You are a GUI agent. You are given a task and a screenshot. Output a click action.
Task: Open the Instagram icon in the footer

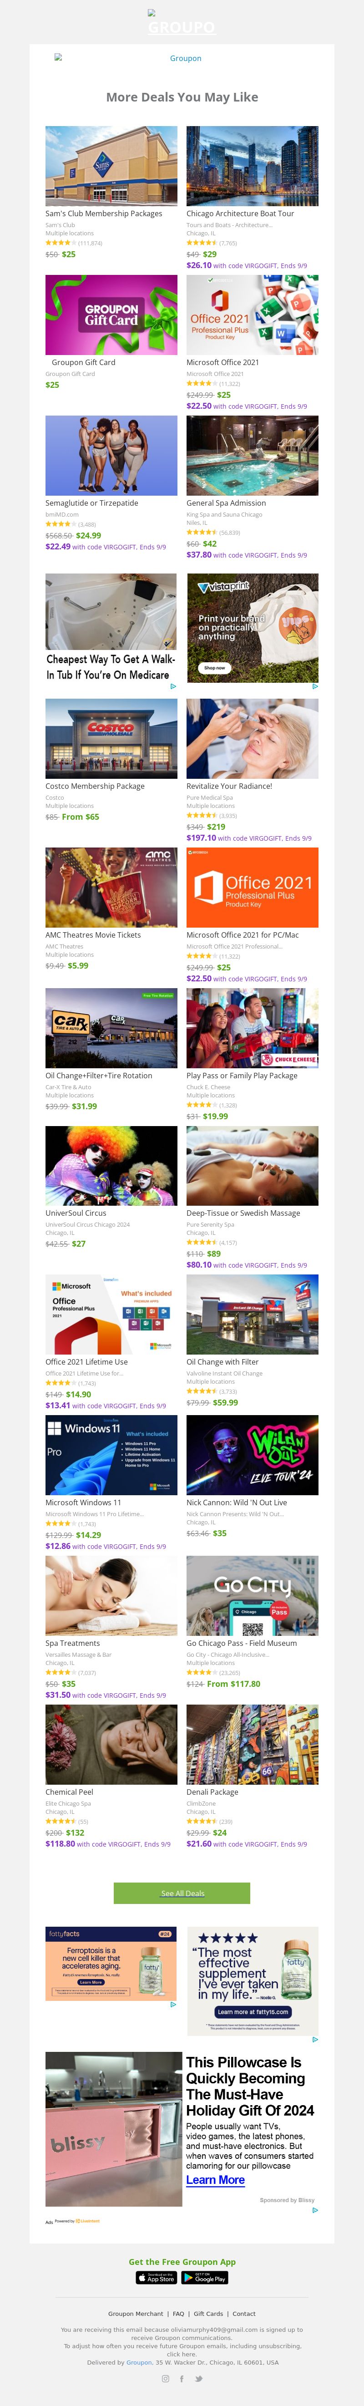[x=165, y=2379]
